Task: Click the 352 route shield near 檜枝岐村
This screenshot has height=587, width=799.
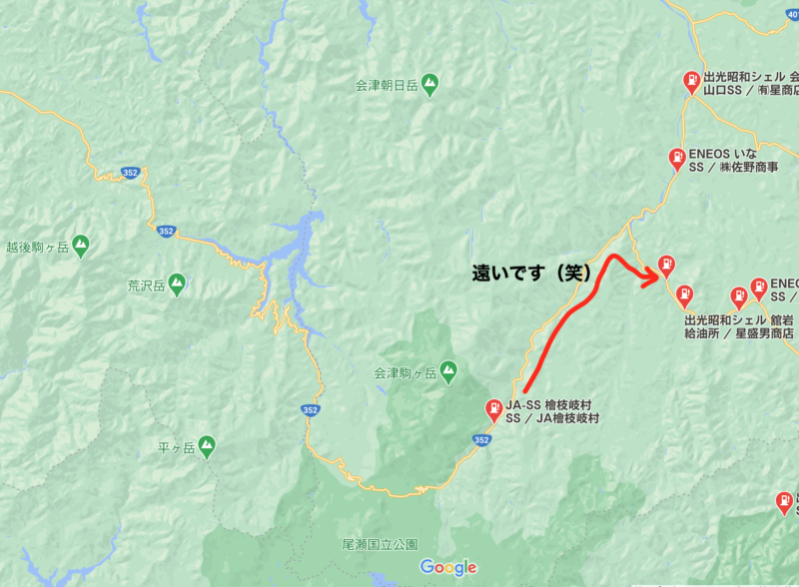Action: pyautogui.click(x=481, y=440)
